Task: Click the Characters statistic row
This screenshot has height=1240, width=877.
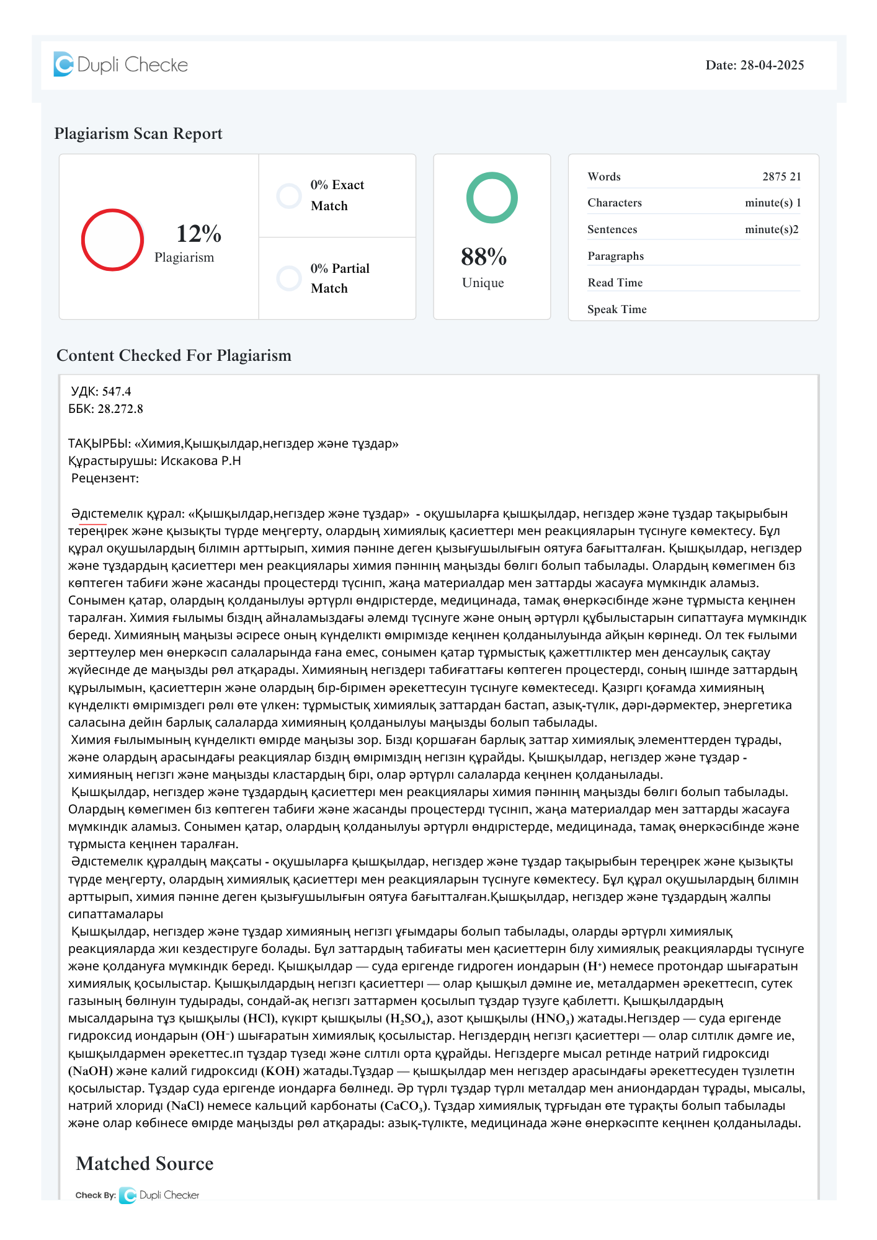Action: [693, 203]
